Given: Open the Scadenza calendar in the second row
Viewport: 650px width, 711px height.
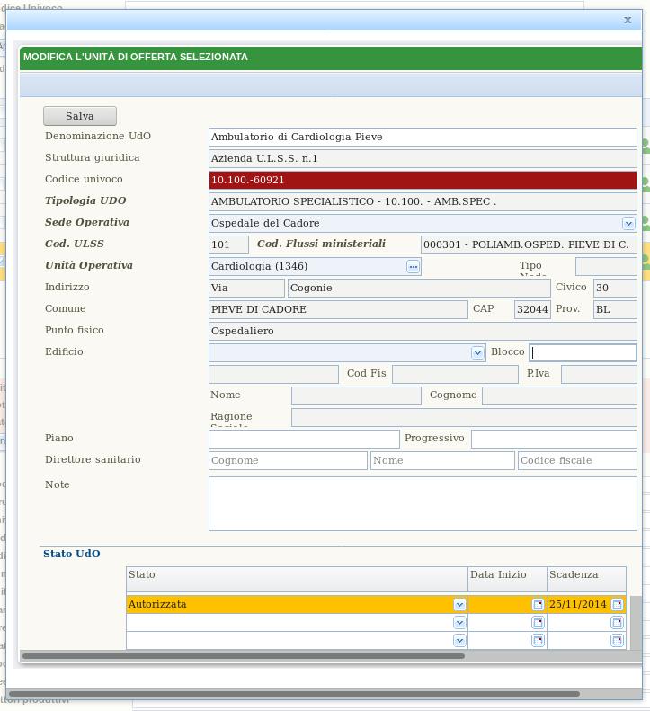Looking at the screenshot, I should (x=617, y=623).
